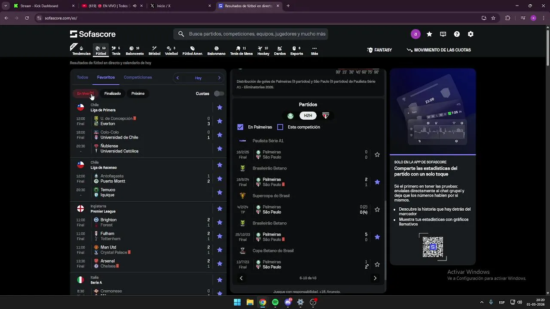Favorite the 16/2/25 Palmeiras São Paulo match
The height and width of the screenshot is (309, 550).
[377, 154]
